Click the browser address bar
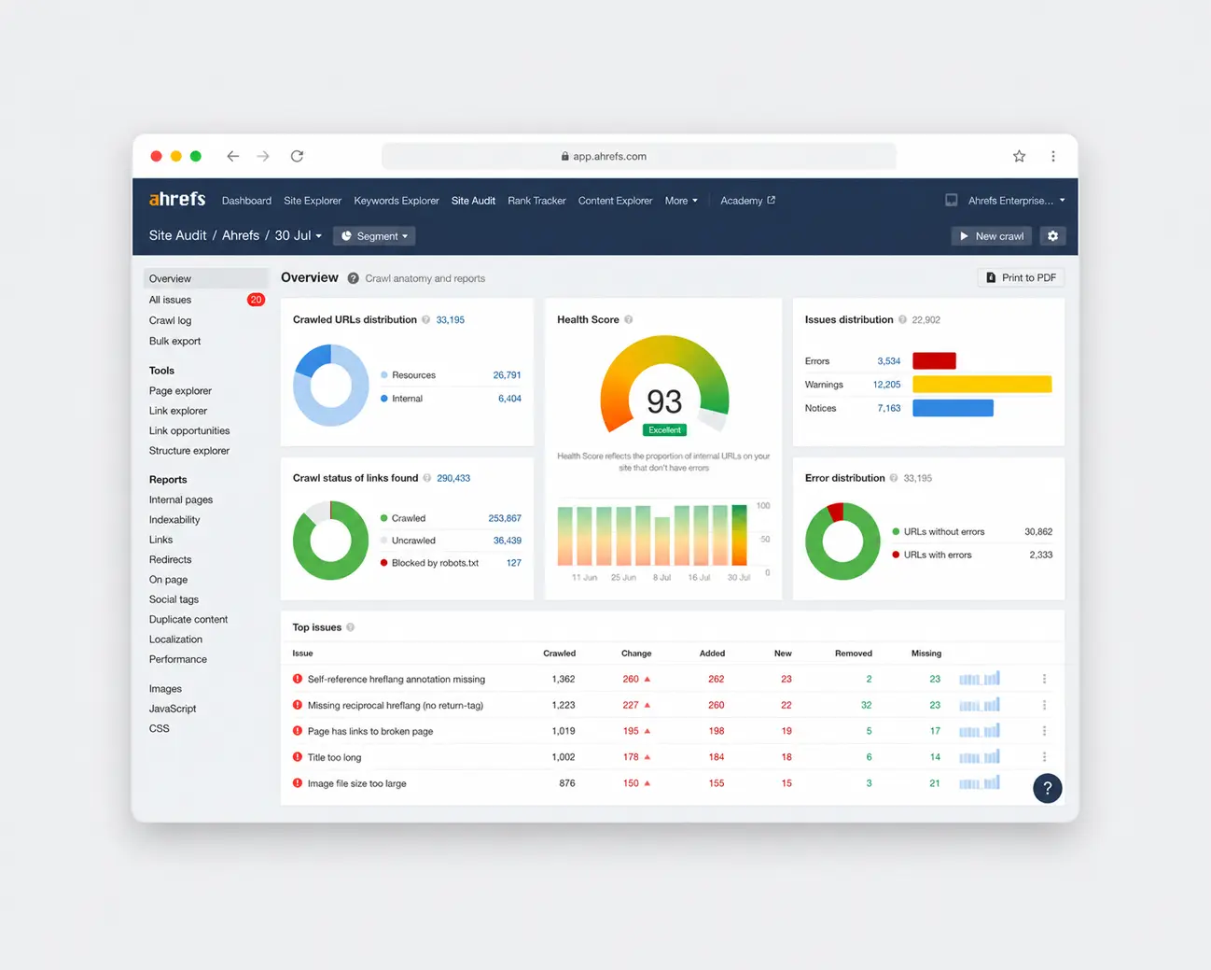 point(639,156)
